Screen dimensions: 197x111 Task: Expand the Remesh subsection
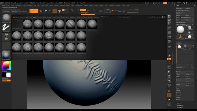(x=179, y=95)
